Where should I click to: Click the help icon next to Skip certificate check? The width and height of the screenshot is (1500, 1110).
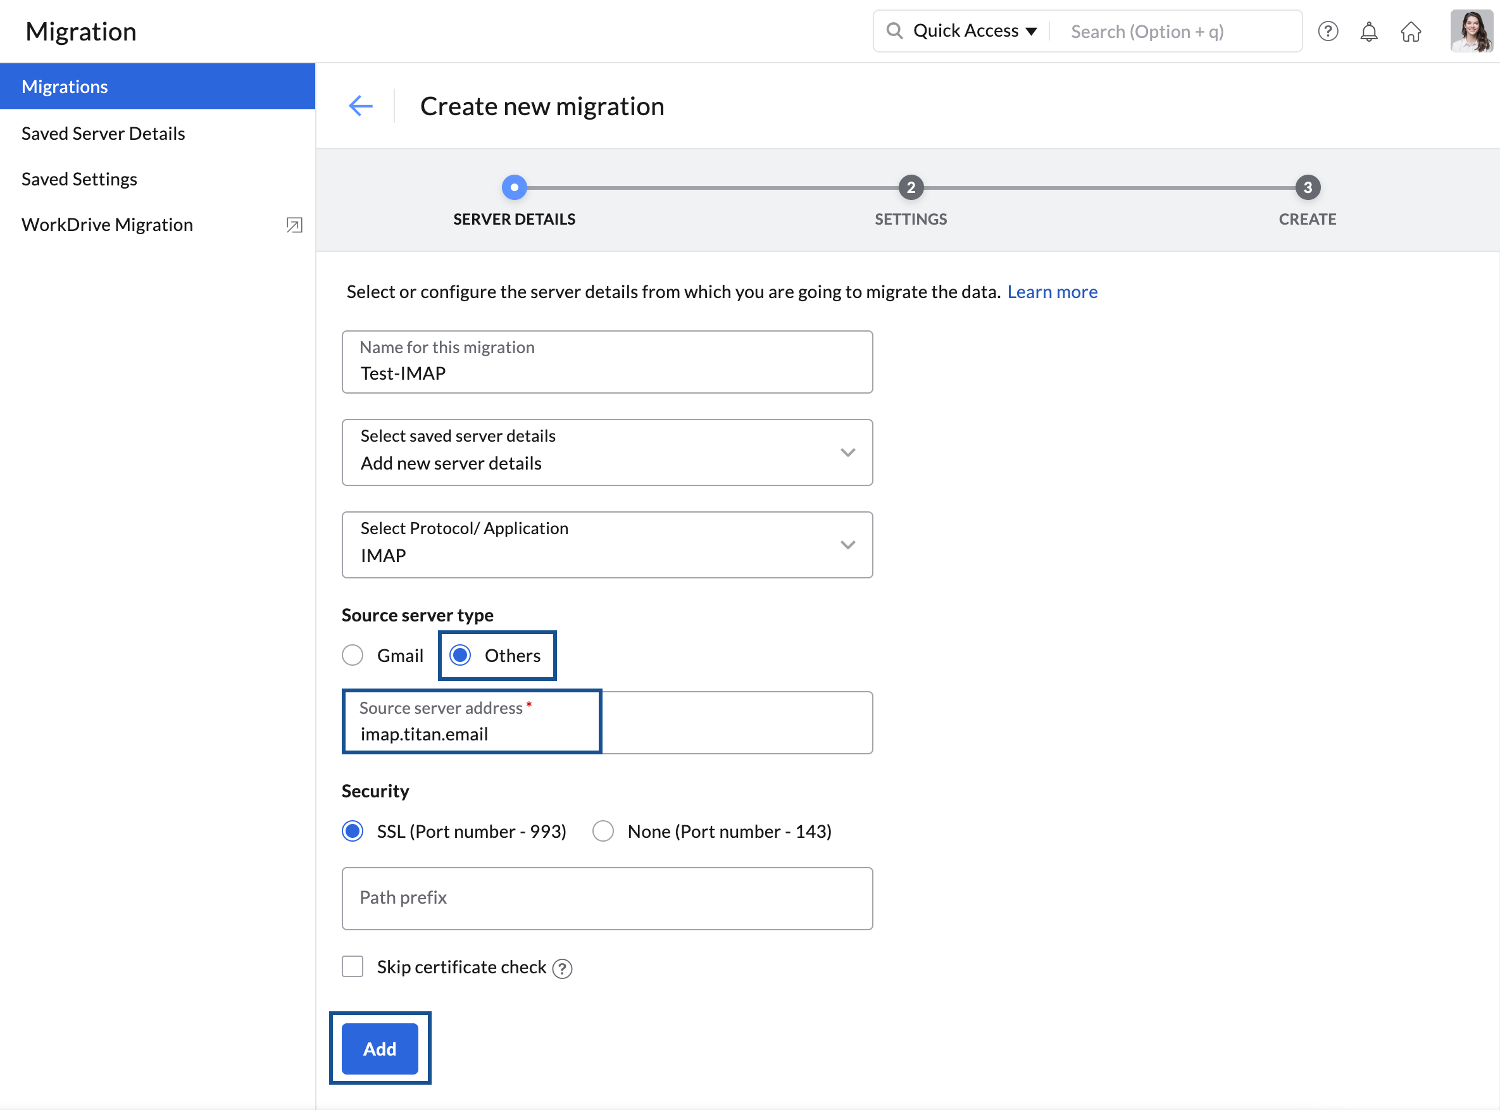pyautogui.click(x=563, y=968)
